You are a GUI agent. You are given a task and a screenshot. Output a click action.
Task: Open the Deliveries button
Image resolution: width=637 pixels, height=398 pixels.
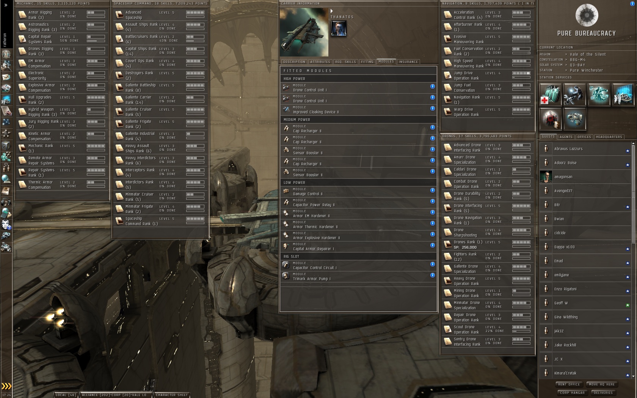[603, 393]
